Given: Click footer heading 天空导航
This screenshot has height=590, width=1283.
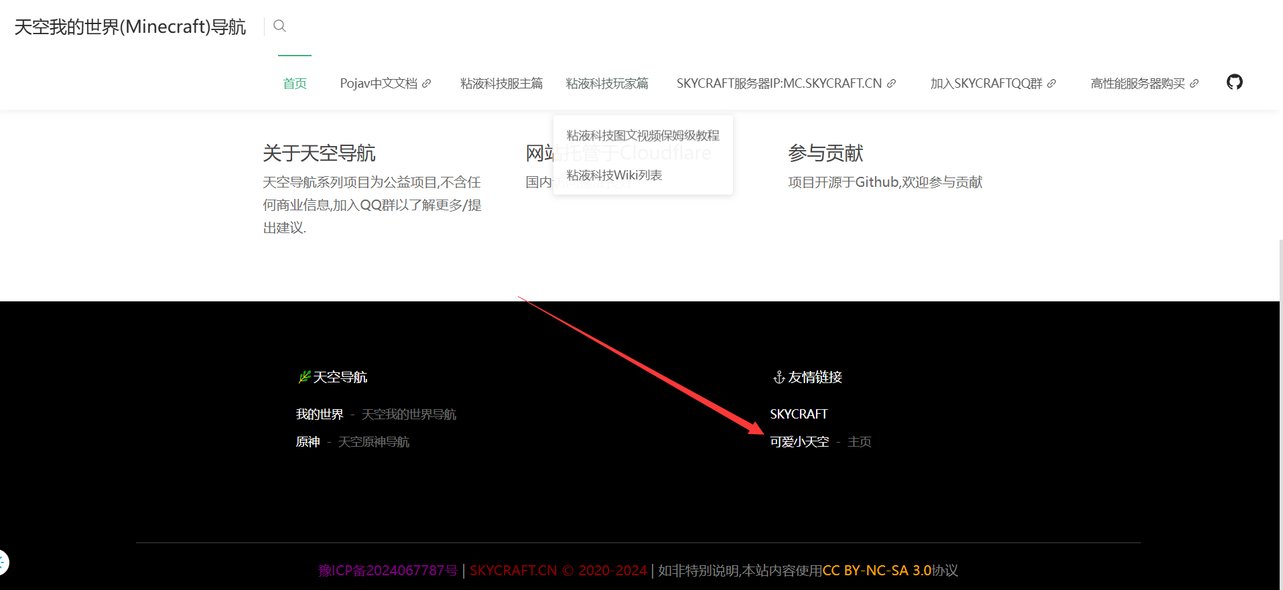Looking at the screenshot, I should pos(340,378).
